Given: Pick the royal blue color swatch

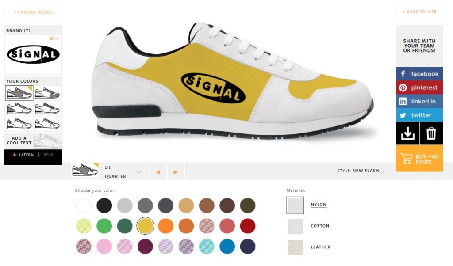Looking at the screenshot, I should [x=227, y=247].
